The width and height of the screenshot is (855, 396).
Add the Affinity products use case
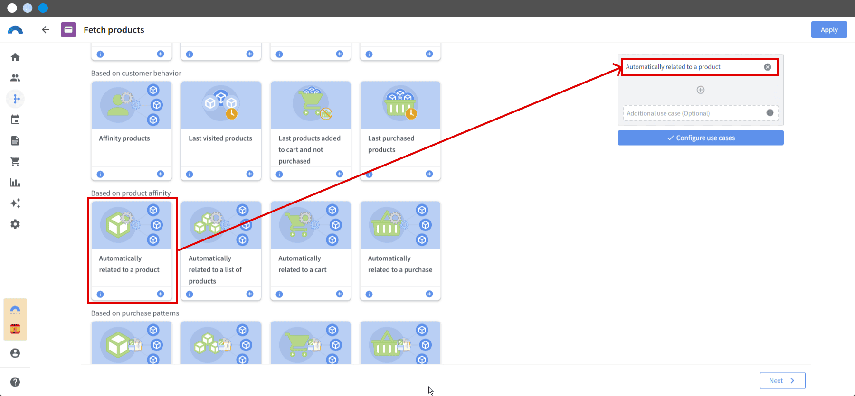[x=161, y=174]
